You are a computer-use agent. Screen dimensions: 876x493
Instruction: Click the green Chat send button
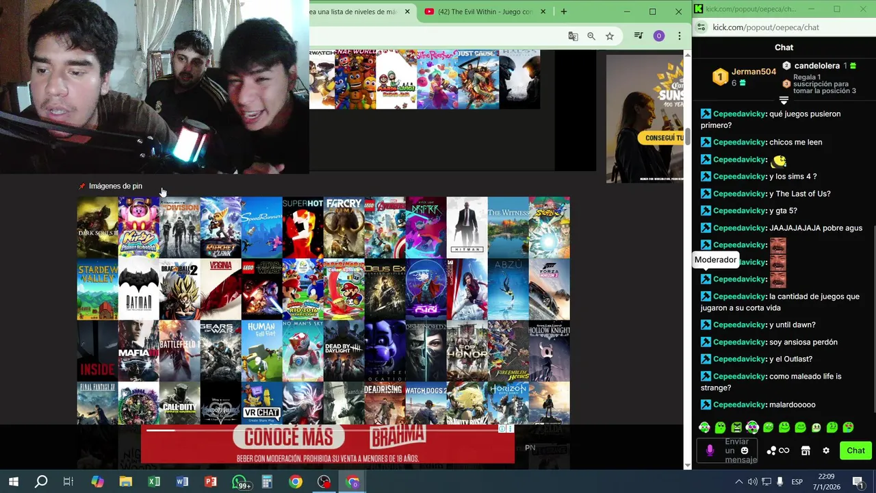click(855, 451)
